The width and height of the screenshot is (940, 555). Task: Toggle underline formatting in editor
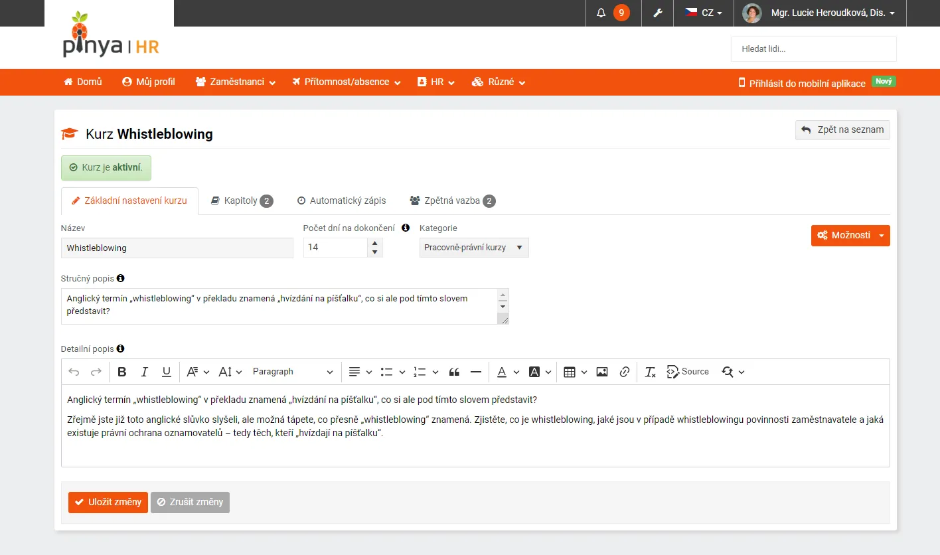(x=167, y=372)
